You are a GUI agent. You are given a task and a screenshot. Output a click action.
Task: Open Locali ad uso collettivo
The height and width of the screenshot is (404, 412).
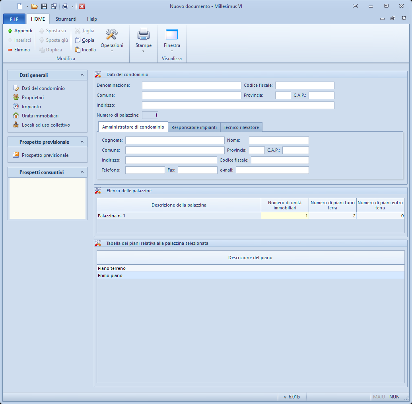pyautogui.click(x=46, y=125)
